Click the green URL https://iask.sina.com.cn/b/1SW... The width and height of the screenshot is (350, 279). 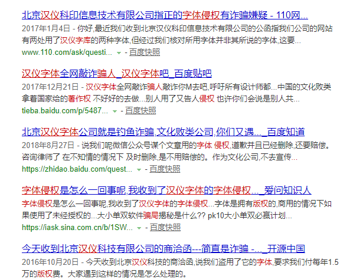(x=77, y=228)
